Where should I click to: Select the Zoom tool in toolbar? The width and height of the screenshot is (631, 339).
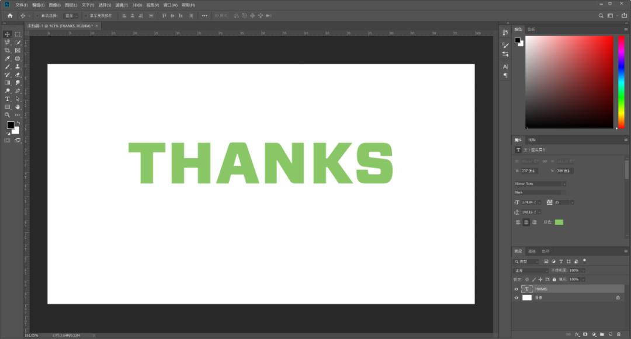pos(7,115)
